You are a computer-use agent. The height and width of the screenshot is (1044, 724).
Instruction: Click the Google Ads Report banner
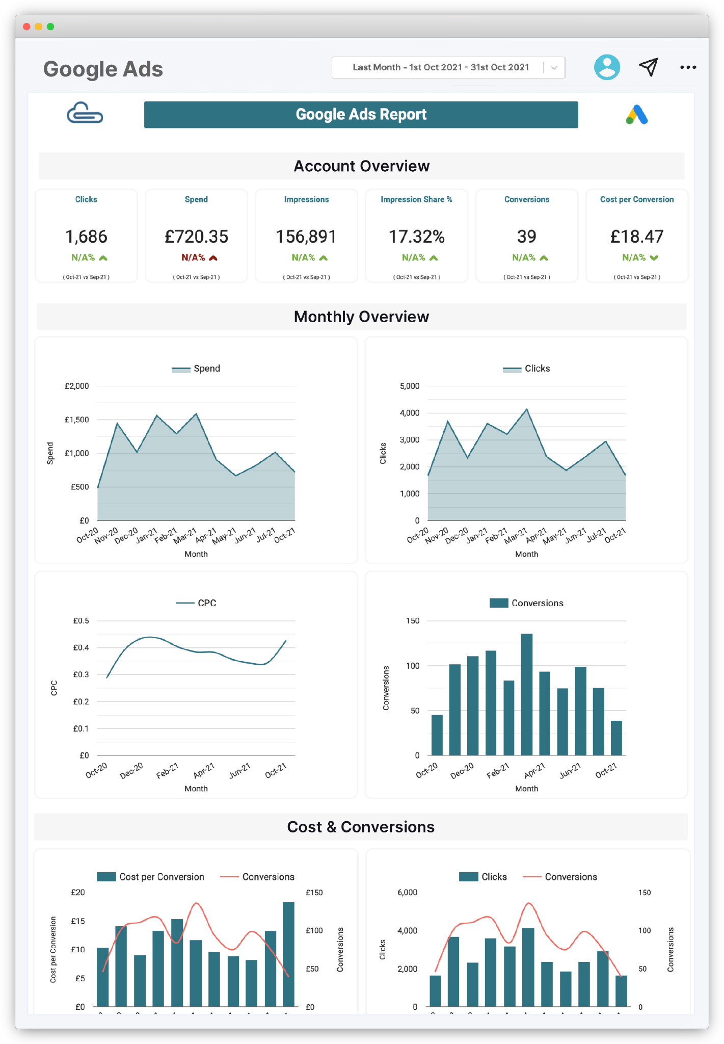pyautogui.click(x=361, y=115)
